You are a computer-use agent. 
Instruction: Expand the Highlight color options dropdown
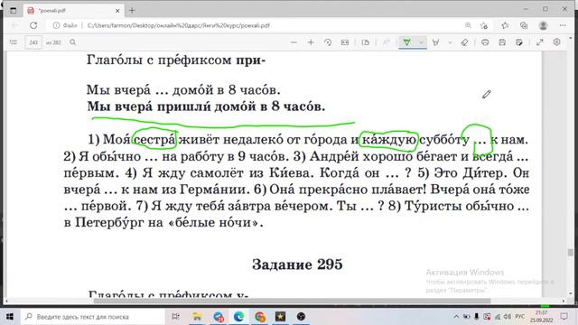pyautogui.click(x=450, y=42)
